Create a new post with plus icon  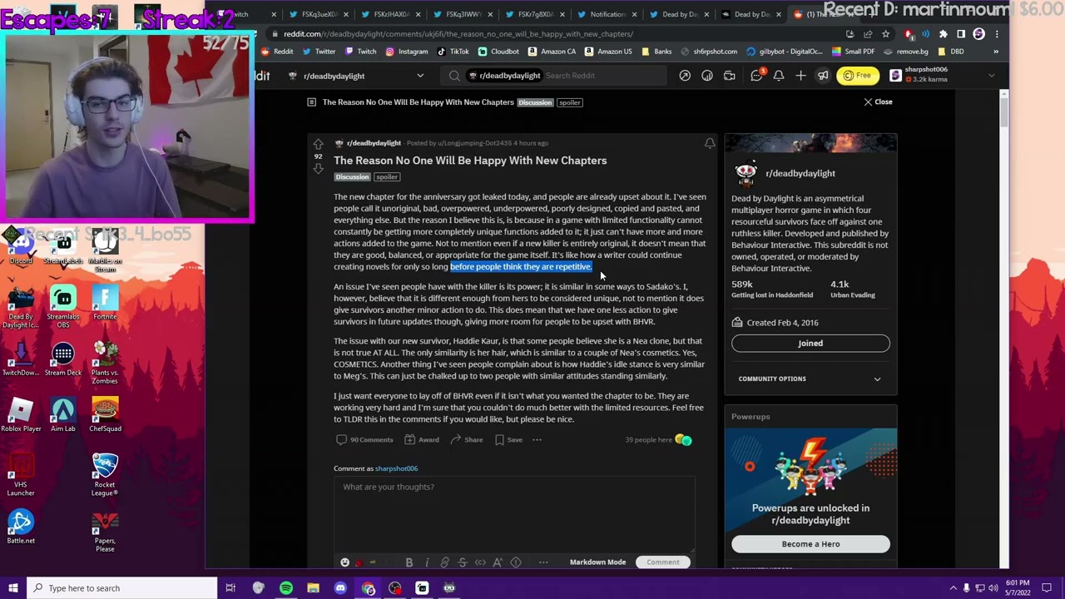coord(800,76)
